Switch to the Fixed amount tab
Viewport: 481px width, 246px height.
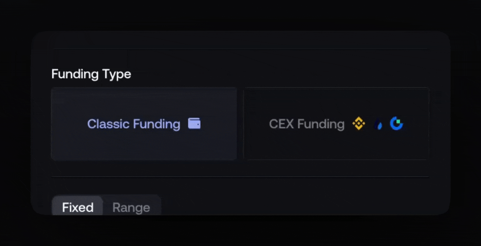coord(78,207)
